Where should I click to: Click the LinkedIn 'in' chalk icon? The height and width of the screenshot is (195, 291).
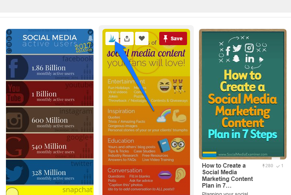(x=249, y=59)
